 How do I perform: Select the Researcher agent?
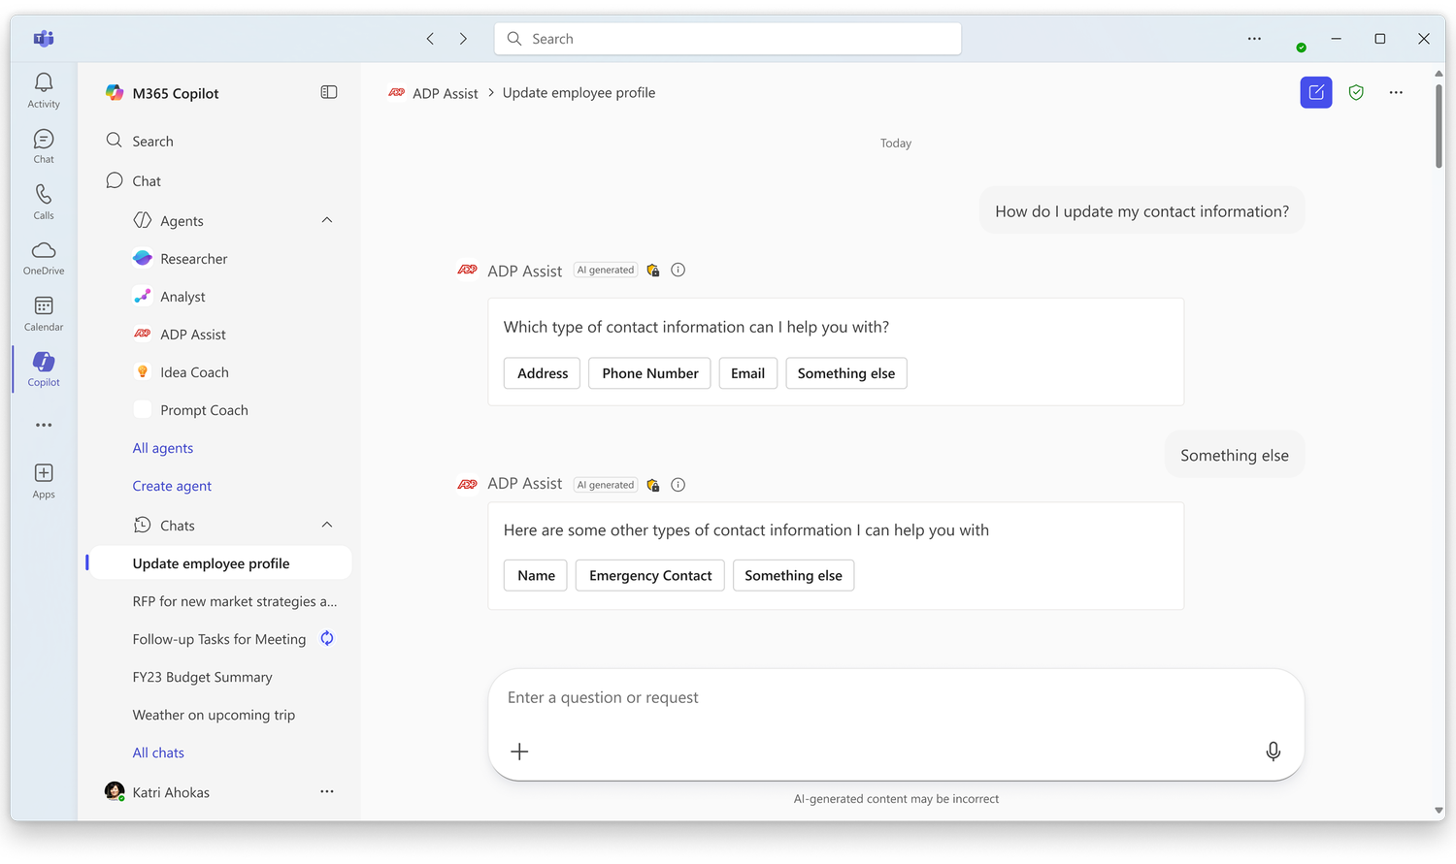point(193,259)
